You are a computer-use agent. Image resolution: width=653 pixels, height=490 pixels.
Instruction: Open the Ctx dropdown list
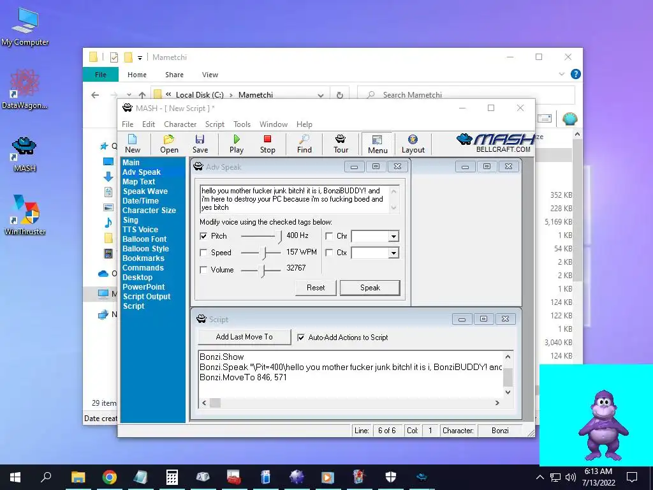[393, 253]
